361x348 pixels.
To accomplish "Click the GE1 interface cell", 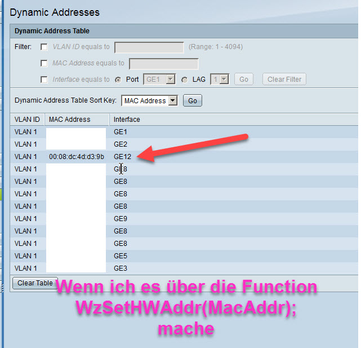I will (121, 132).
